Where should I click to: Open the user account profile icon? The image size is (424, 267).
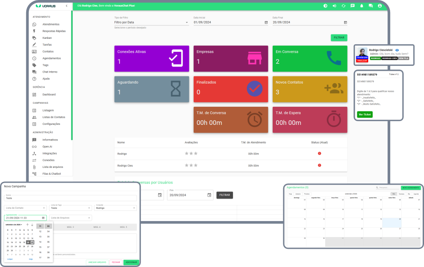tap(380, 6)
